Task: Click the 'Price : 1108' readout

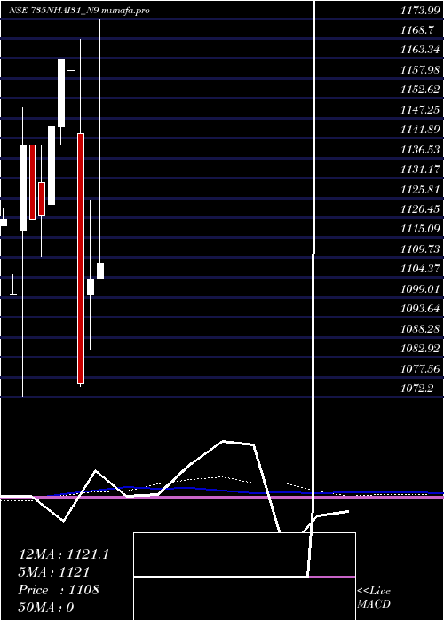Action: pyautogui.click(x=59, y=590)
